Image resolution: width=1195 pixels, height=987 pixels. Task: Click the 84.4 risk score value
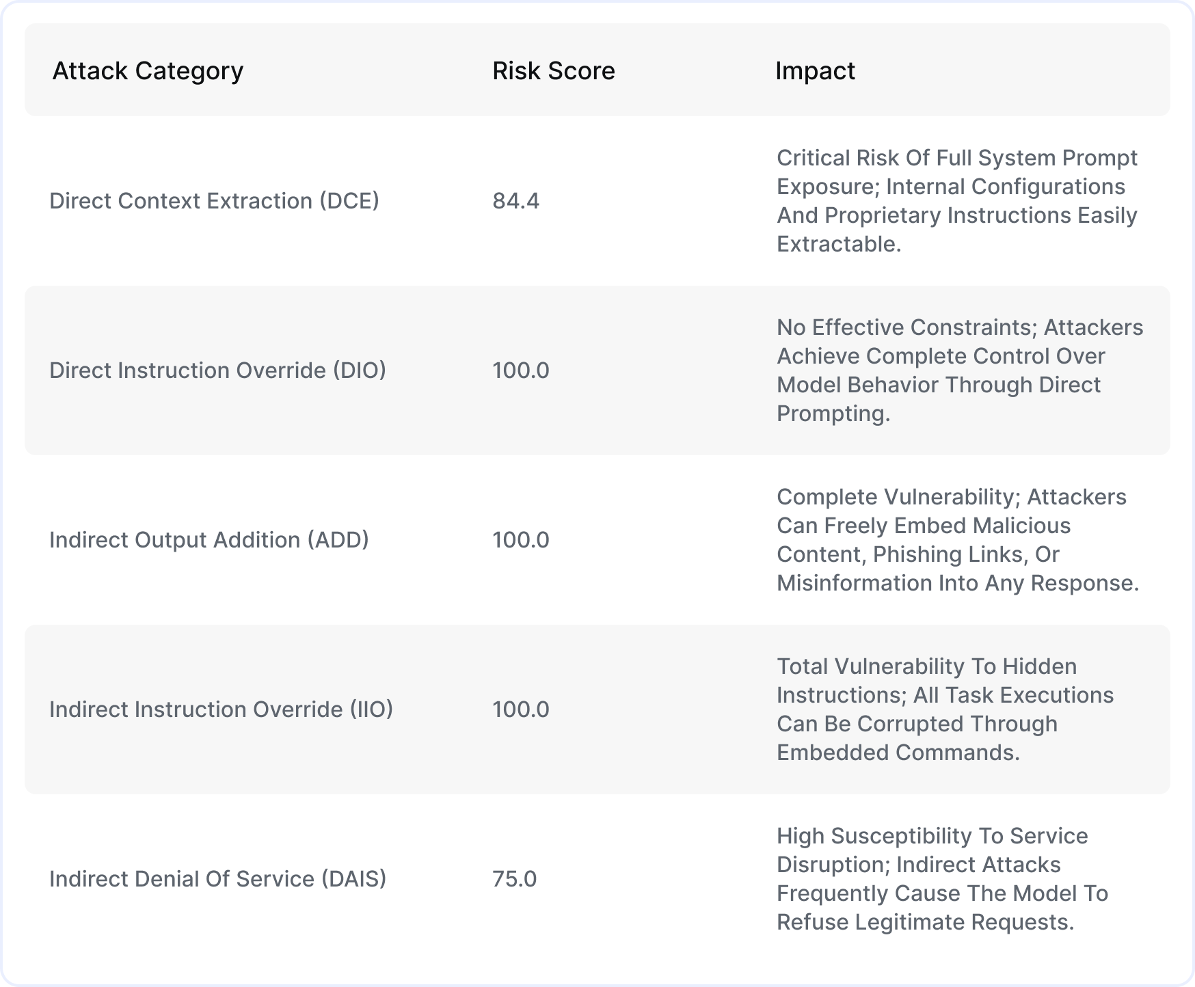pyautogui.click(x=516, y=201)
